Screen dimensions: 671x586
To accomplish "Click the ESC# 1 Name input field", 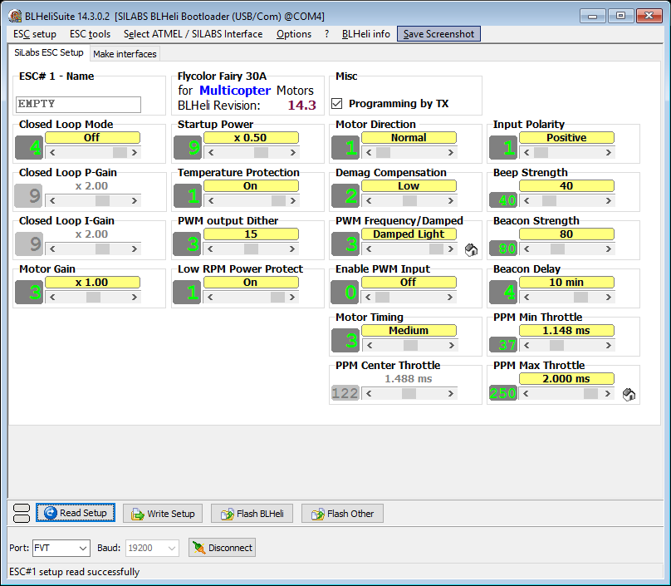I will tap(78, 105).
